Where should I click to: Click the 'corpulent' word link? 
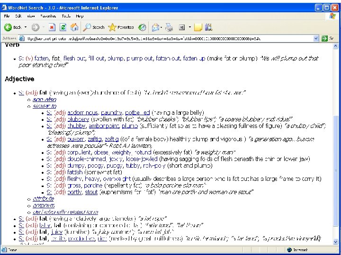click(x=79, y=152)
